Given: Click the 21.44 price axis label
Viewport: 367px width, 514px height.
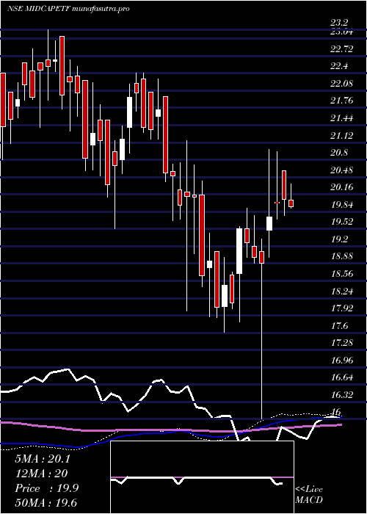Looking at the screenshot, I should pyautogui.click(x=342, y=118).
